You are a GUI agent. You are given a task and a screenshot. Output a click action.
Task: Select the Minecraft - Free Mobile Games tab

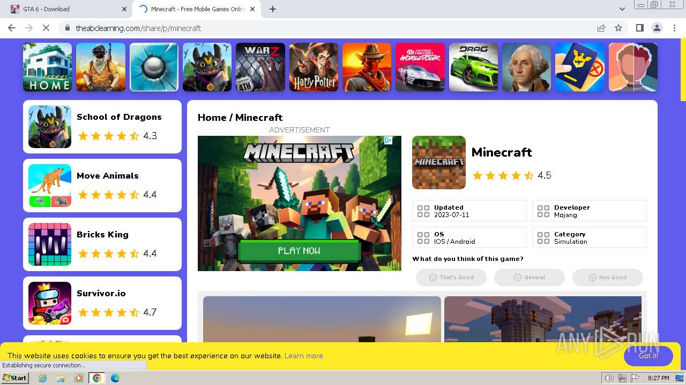click(196, 9)
